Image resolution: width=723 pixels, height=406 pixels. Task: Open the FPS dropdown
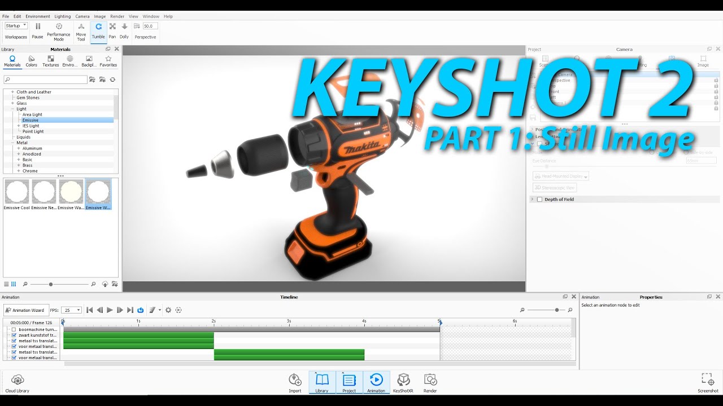click(x=71, y=310)
